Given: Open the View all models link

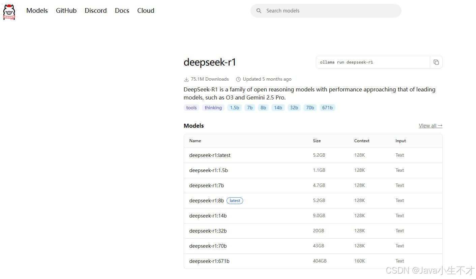Looking at the screenshot, I should click(x=430, y=126).
